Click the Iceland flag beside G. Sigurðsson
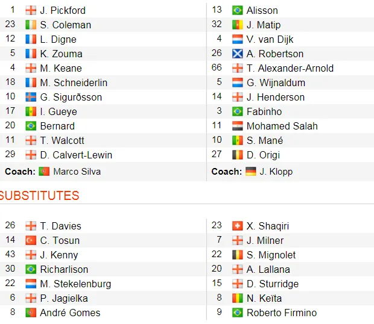374x324 pixels. [31, 97]
